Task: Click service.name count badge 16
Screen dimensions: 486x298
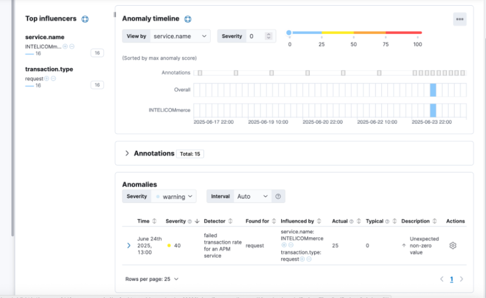Action: point(97,53)
